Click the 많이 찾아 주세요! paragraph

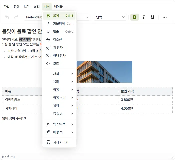point(14,118)
